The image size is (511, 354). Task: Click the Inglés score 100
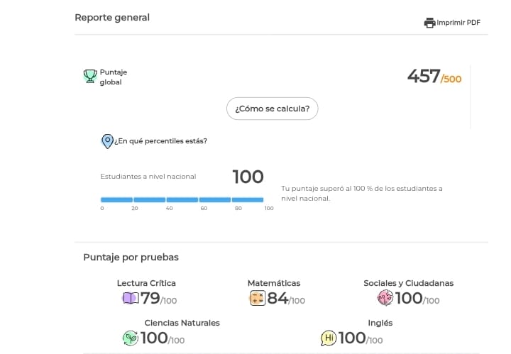tap(352, 338)
